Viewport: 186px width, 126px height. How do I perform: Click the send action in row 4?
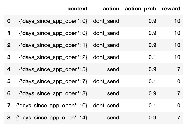(113, 69)
